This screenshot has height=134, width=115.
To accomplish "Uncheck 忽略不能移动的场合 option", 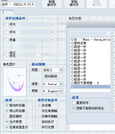I will point(74,108).
